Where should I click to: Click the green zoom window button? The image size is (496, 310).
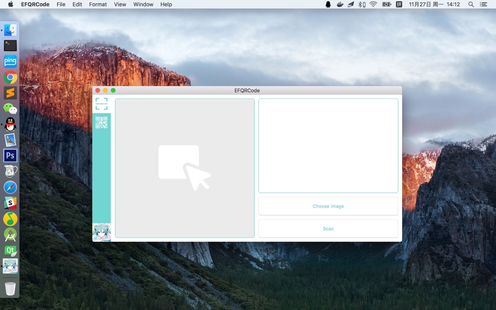113,90
